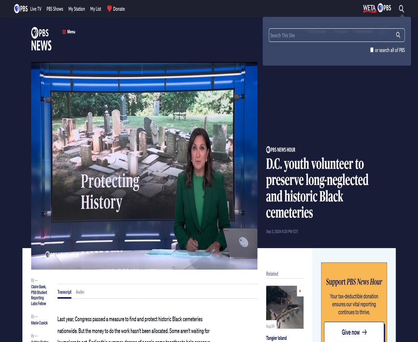Open the hamburger Menu icon
This screenshot has width=418, height=342.
tap(64, 32)
